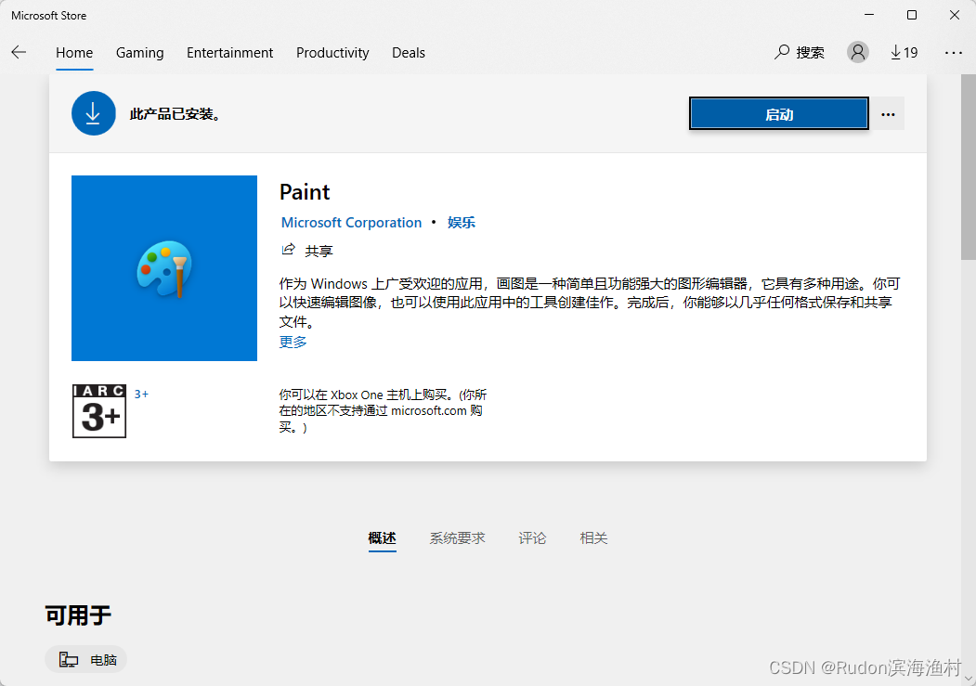Open downloads showing 19 items
The height and width of the screenshot is (686, 976).
(904, 53)
